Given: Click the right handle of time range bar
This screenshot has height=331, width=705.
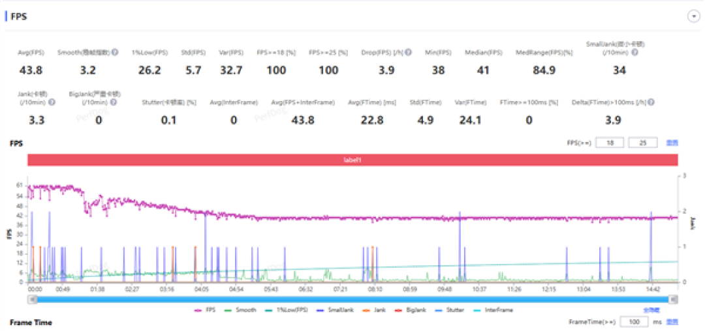Looking at the screenshot, I should pos(673,299).
